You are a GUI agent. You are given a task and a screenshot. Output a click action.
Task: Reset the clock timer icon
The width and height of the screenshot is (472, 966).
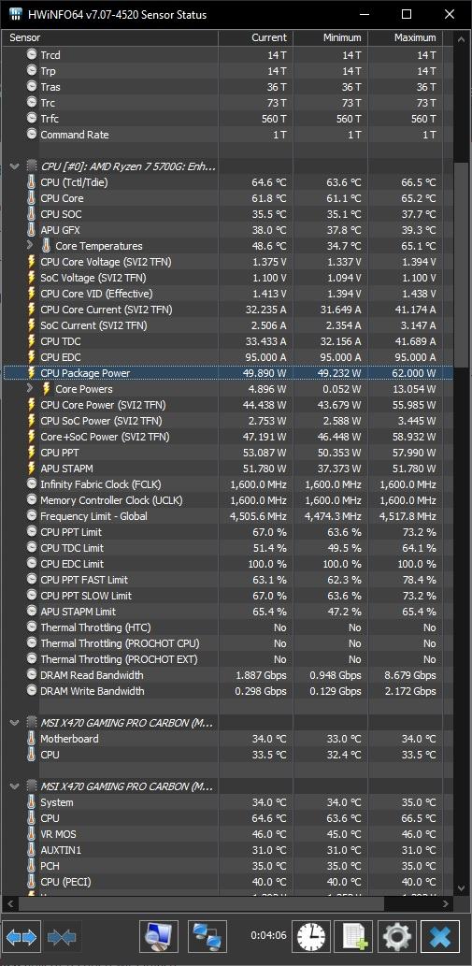tap(310, 938)
